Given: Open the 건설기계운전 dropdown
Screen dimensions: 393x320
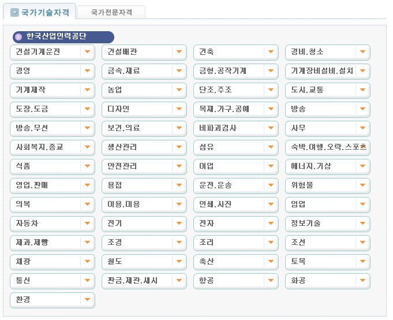Looking at the screenshot, I should click(53, 52).
